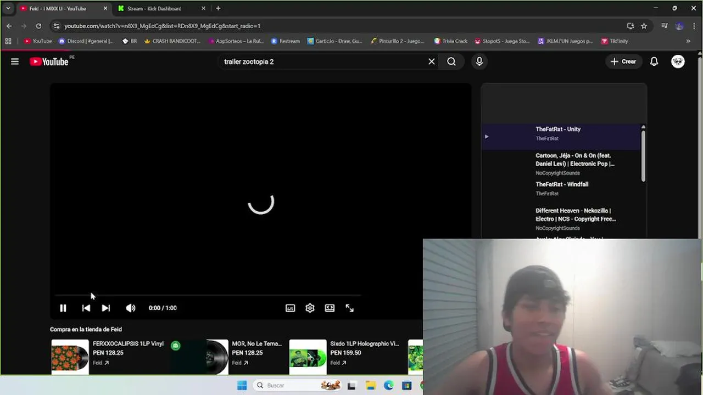The width and height of the screenshot is (703, 395).
Task: Click the address bar URL
Action: (x=162, y=26)
